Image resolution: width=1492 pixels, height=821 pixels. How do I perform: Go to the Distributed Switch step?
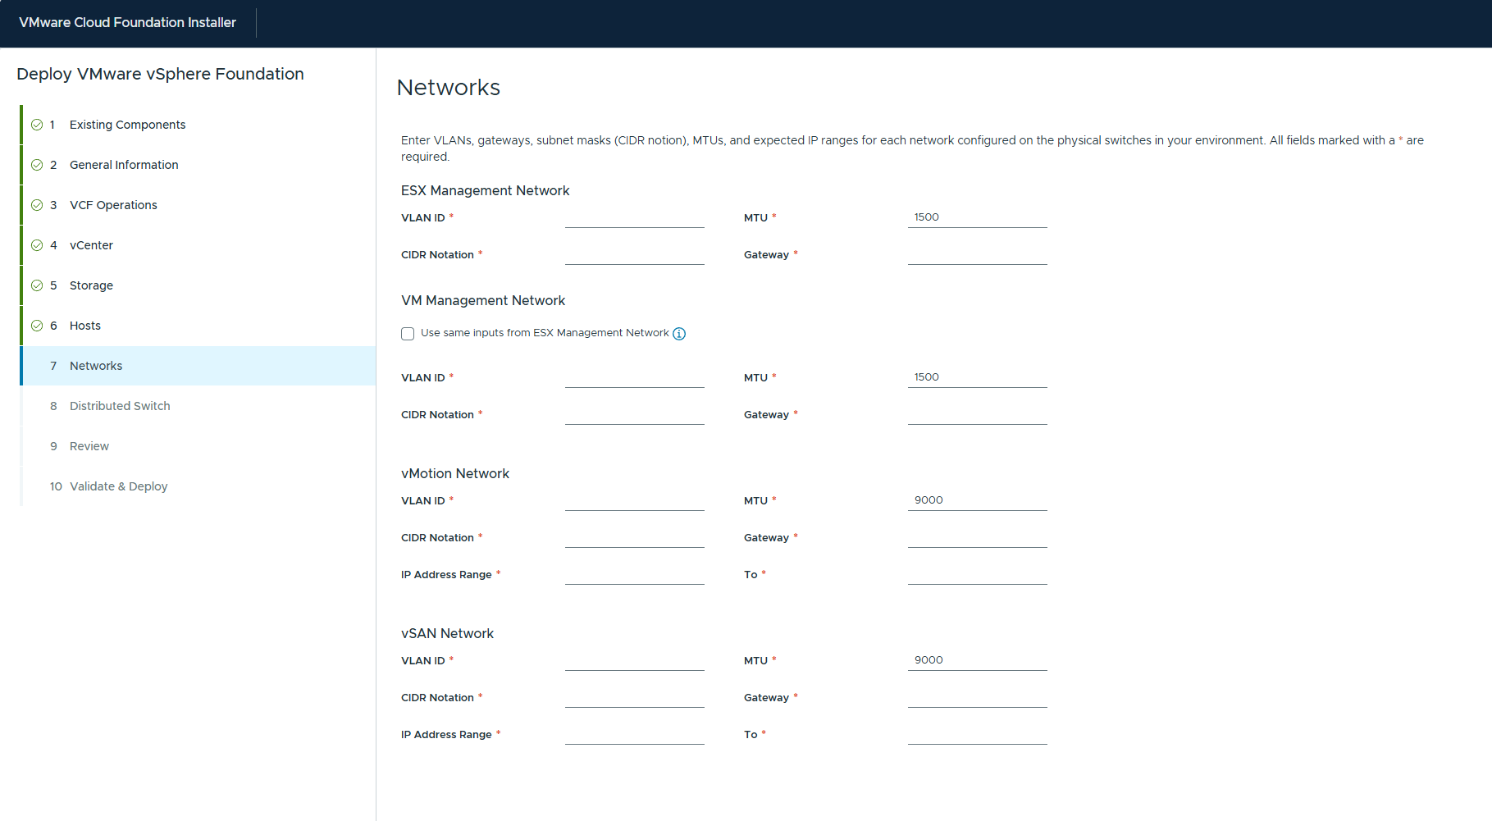click(120, 406)
